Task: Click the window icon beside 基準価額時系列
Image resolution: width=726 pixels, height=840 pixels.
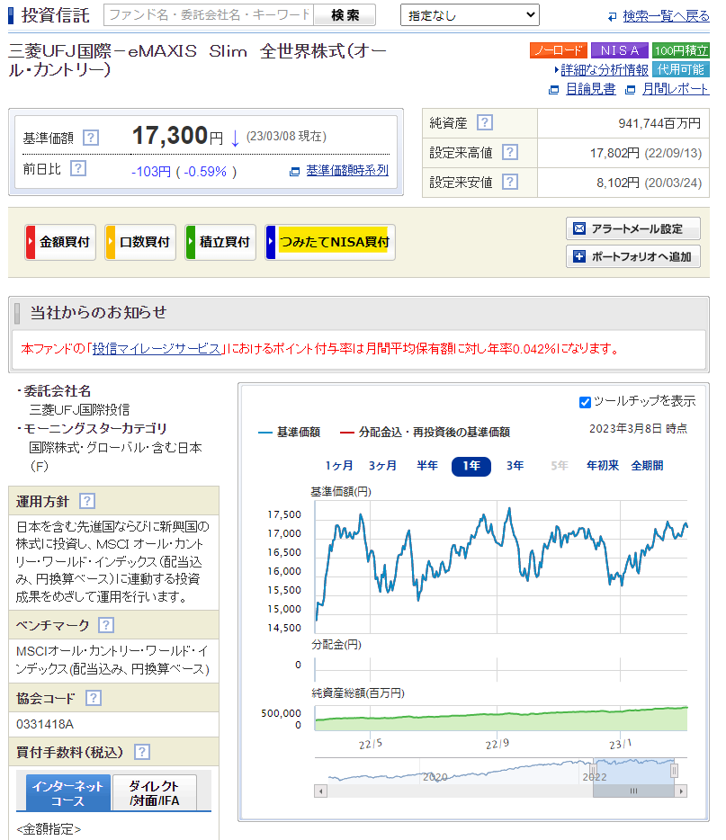Action: click(294, 172)
